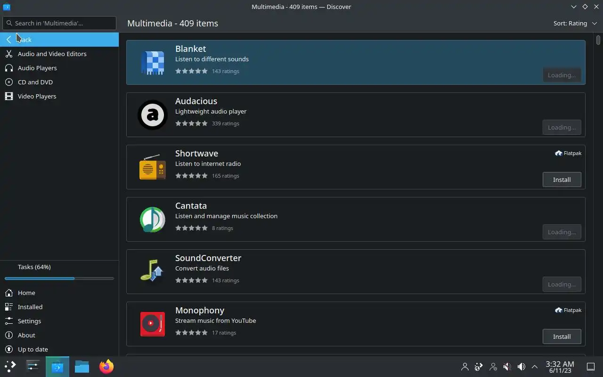Image resolution: width=603 pixels, height=377 pixels.
Task: Click the Audacious app icon
Action: pyautogui.click(x=153, y=115)
